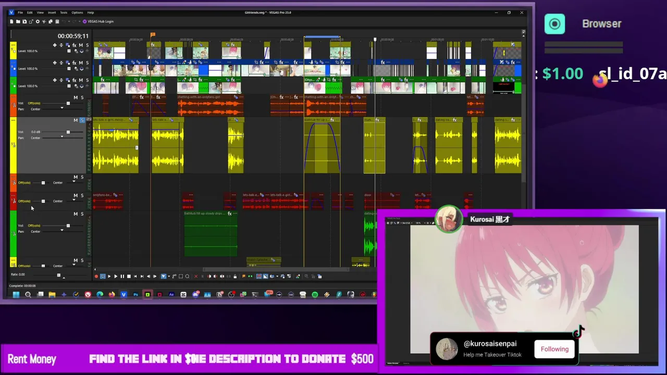Open Firefox from the taskbar
The width and height of the screenshot is (667, 375).
pos(112,294)
